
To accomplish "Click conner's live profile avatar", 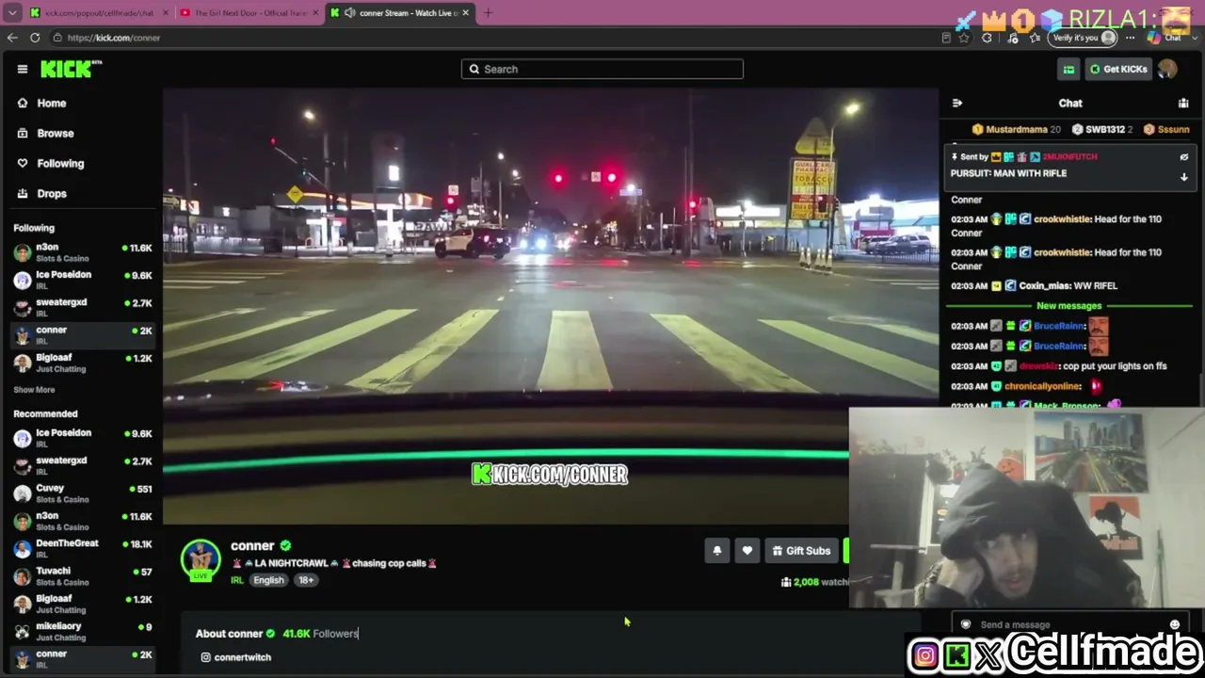I will pyautogui.click(x=201, y=559).
